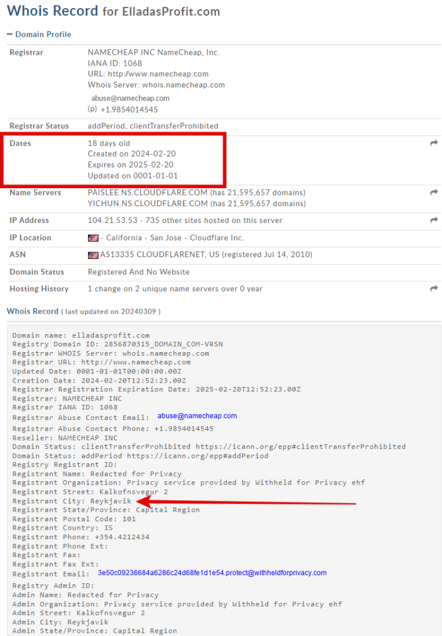Select 'AS13335 CLOUDFLARENET, US' text
This screenshot has height=636, width=442.
point(160,255)
